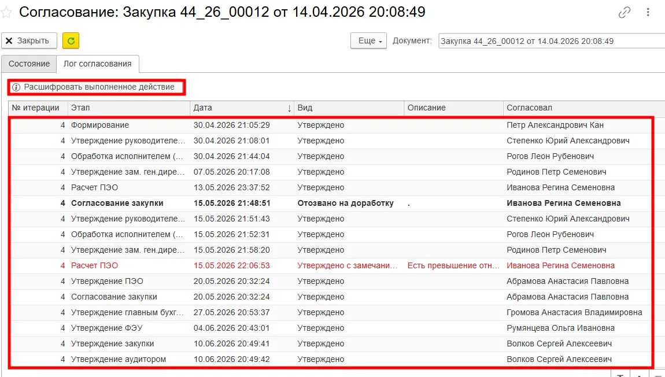Click the Согласовал column header
The image size is (665, 377).
coord(584,108)
